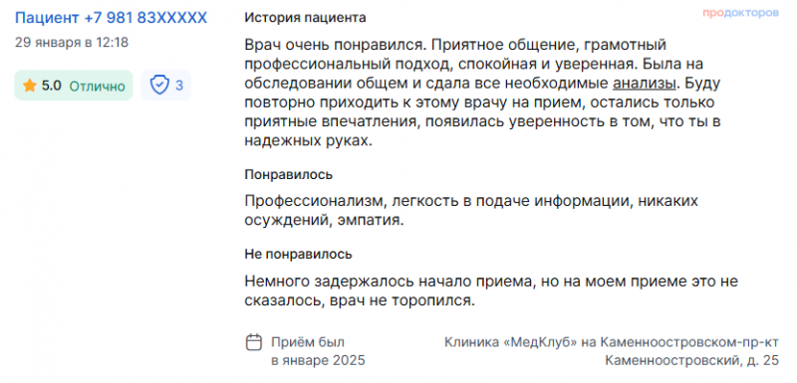The height and width of the screenshot is (383, 797).
Task: Click the orange star rating icon
Action: click(x=30, y=86)
